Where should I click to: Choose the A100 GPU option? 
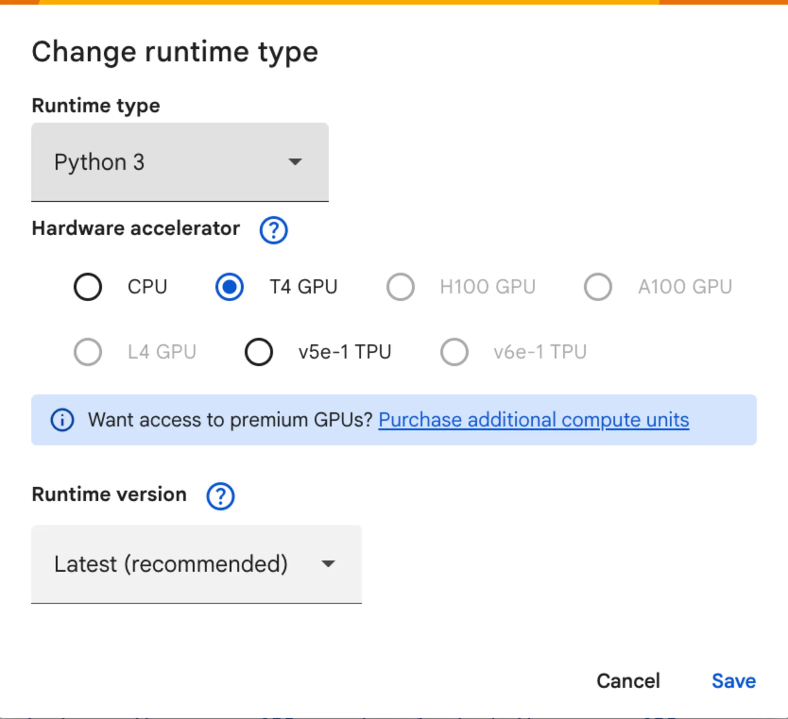[597, 287]
